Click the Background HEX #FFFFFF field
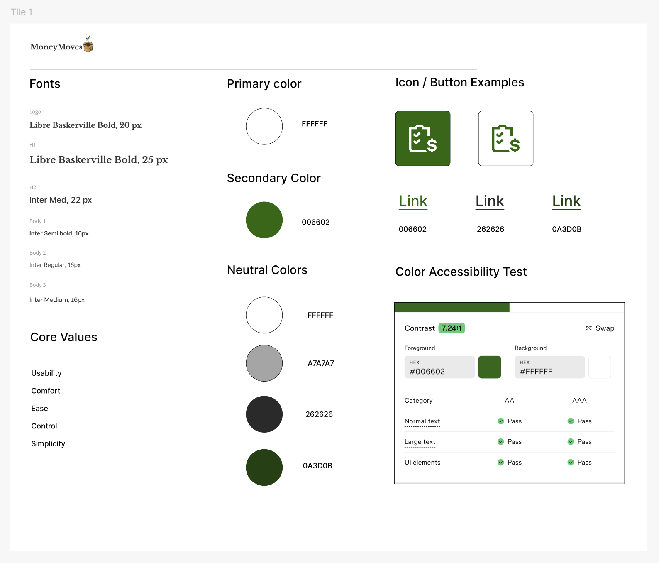The image size is (659, 563). [550, 367]
